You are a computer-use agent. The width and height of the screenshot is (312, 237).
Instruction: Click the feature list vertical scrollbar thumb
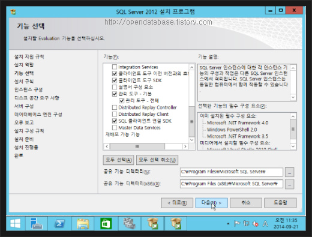coord(191,121)
